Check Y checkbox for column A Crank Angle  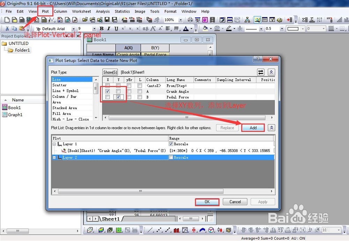pyautogui.click(x=118, y=91)
